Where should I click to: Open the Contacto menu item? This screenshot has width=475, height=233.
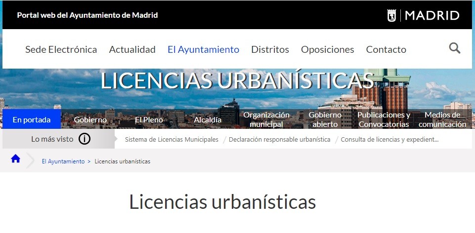(386, 49)
